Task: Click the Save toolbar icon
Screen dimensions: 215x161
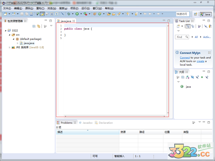Action: [x=22, y=14]
